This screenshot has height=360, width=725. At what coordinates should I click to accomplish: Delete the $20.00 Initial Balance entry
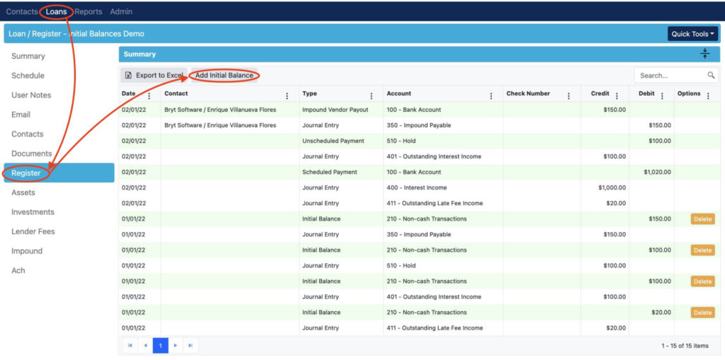[x=702, y=313]
